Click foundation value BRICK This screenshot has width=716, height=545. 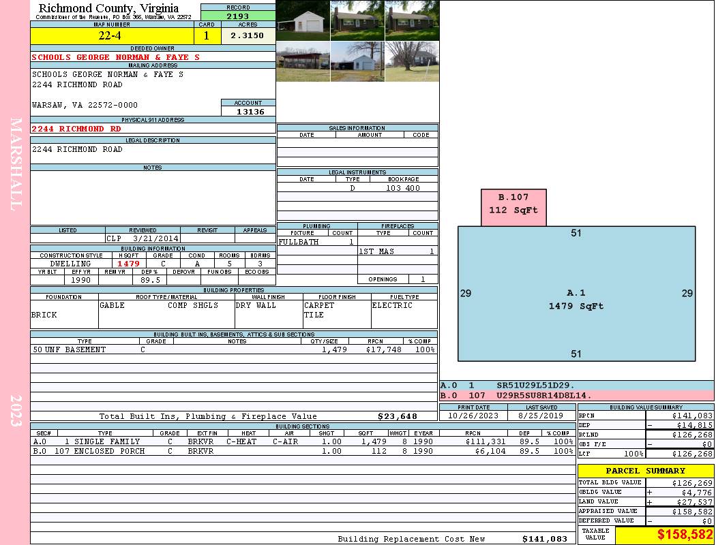pyautogui.click(x=44, y=315)
